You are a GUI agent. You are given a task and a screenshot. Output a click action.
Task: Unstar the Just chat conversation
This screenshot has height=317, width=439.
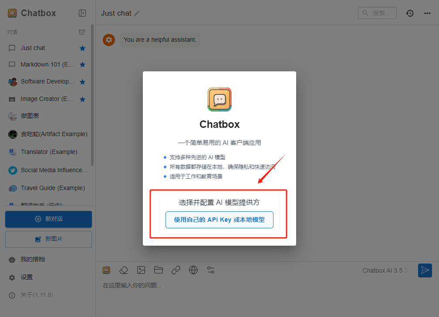tap(82, 48)
